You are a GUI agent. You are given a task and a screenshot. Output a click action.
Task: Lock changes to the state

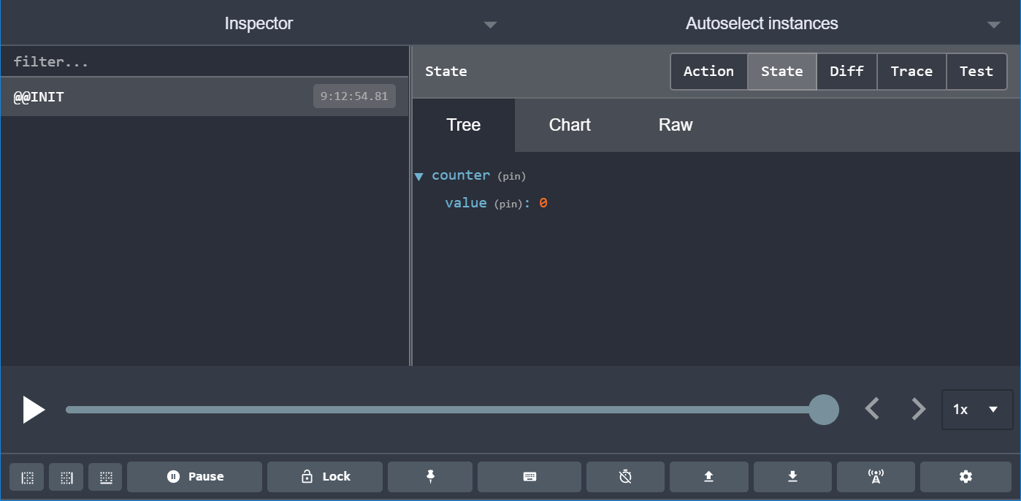324,477
